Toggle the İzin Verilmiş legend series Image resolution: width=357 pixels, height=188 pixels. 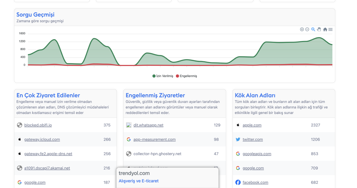point(163,76)
